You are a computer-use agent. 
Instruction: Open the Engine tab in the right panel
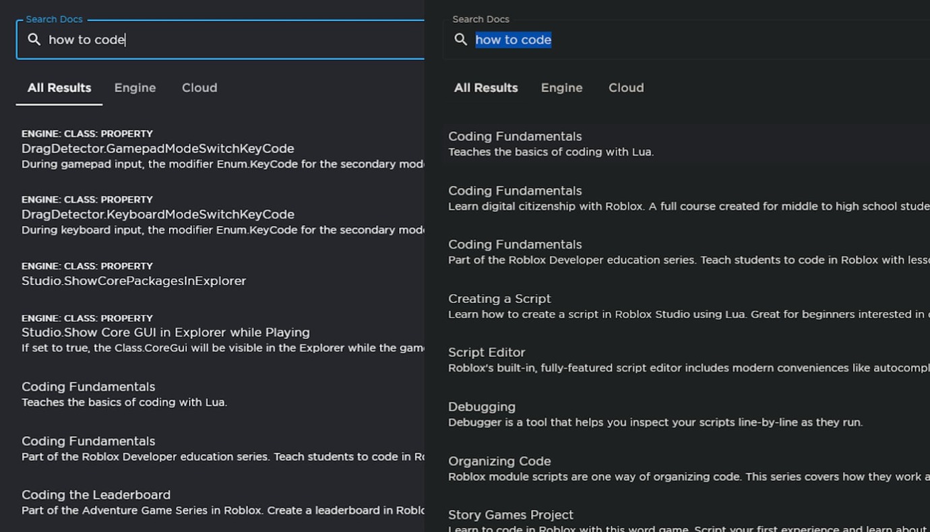[x=561, y=88]
